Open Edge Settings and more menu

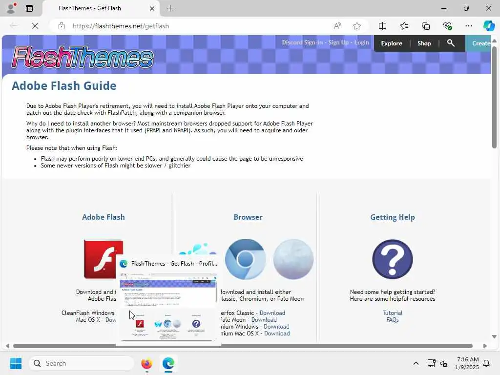pos(468,26)
